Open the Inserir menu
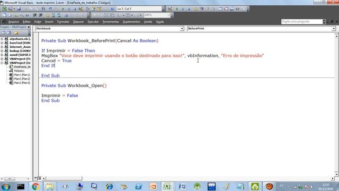The height and width of the screenshot is (191, 339). [49, 22]
